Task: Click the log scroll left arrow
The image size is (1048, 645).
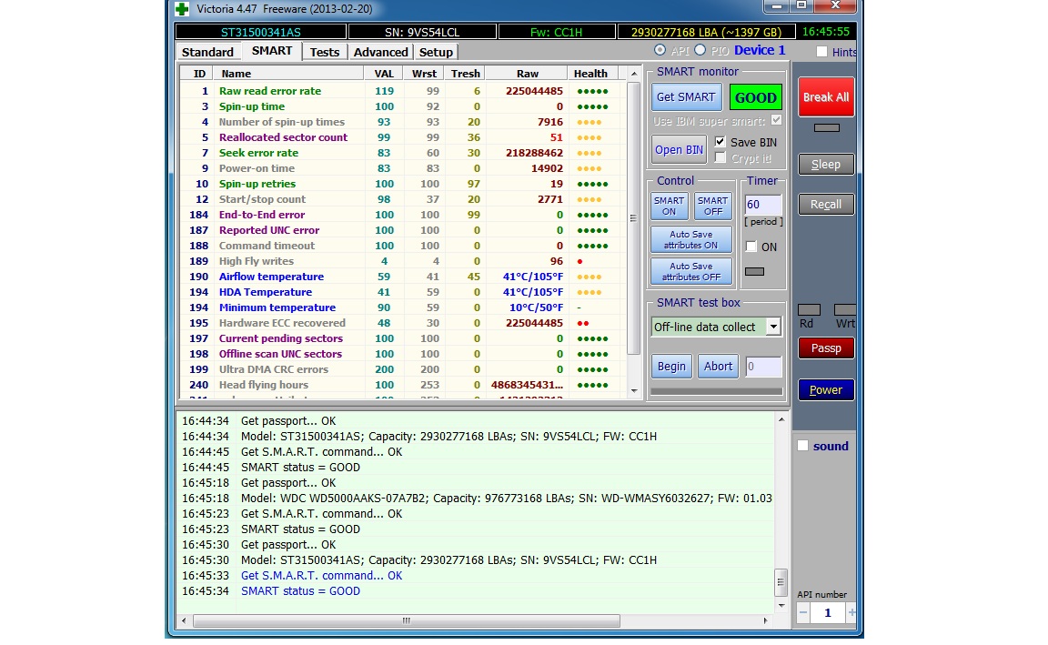Action: pyautogui.click(x=185, y=621)
